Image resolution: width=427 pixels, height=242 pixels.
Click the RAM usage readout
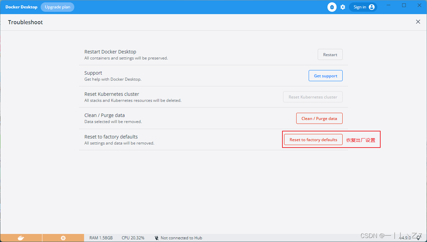click(101, 238)
